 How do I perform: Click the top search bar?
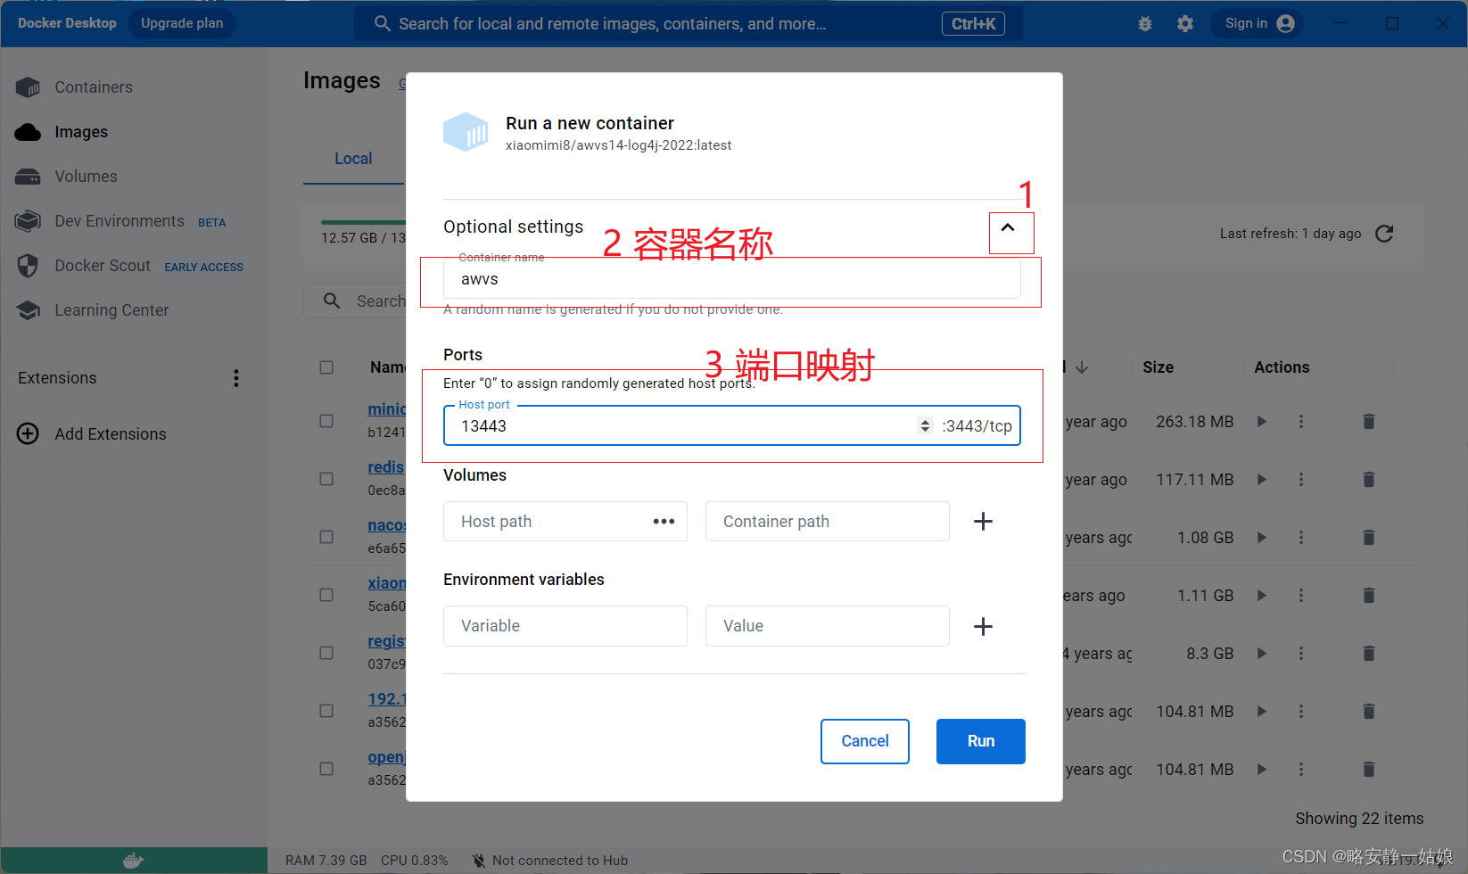688,24
